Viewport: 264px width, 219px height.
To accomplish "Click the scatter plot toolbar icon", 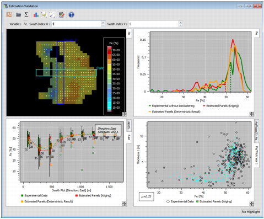I will (52, 15).
